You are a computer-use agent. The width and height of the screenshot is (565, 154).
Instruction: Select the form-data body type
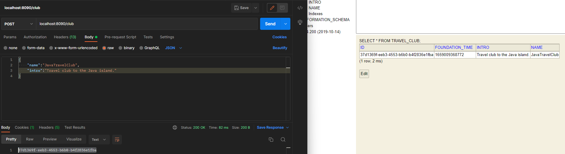click(x=33, y=48)
